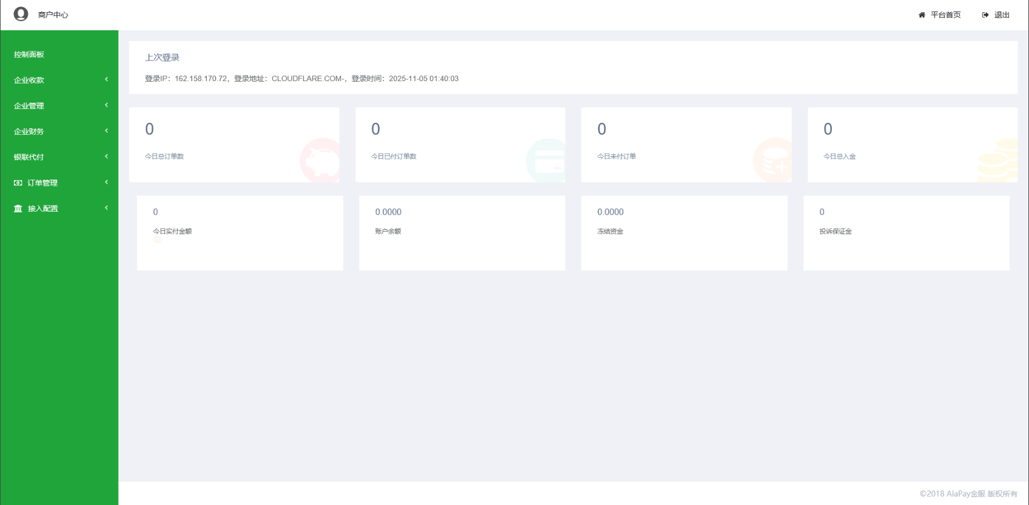This screenshot has height=505, width=1029.
Task: Go to 平台首页 link
Action: click(x=946, y=15)
